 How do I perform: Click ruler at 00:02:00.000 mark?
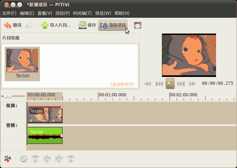tap(184, 95)
